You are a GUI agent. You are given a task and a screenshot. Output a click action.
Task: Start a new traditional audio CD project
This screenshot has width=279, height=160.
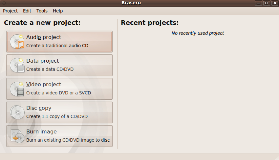click(x=59, y=42)
